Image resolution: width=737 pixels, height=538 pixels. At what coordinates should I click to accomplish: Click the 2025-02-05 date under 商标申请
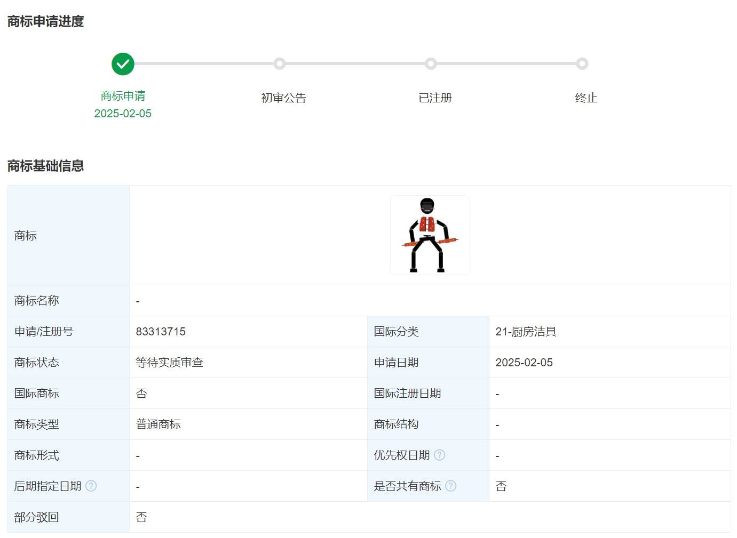(123, 114)
